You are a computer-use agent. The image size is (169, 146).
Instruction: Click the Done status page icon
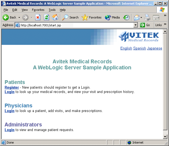[x=4, y=142]
